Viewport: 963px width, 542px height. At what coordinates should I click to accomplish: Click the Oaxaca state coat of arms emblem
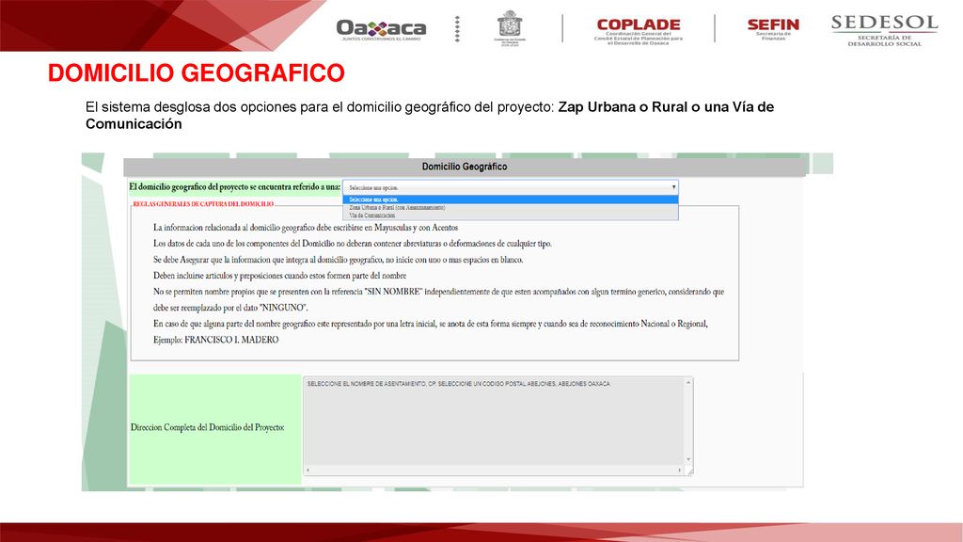(x=510, y=27)
